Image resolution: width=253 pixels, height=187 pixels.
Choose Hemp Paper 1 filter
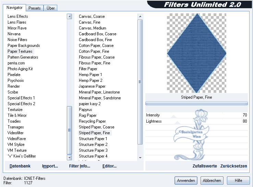[91, 75]
